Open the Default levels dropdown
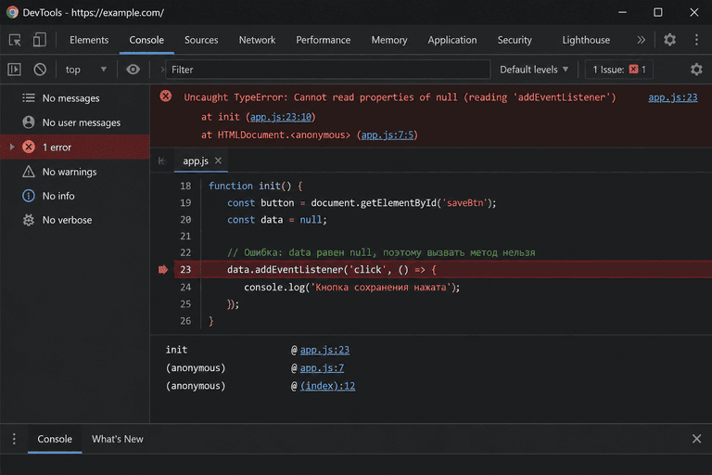The width and height of the screenshot is (712, 475). [534, 70]
